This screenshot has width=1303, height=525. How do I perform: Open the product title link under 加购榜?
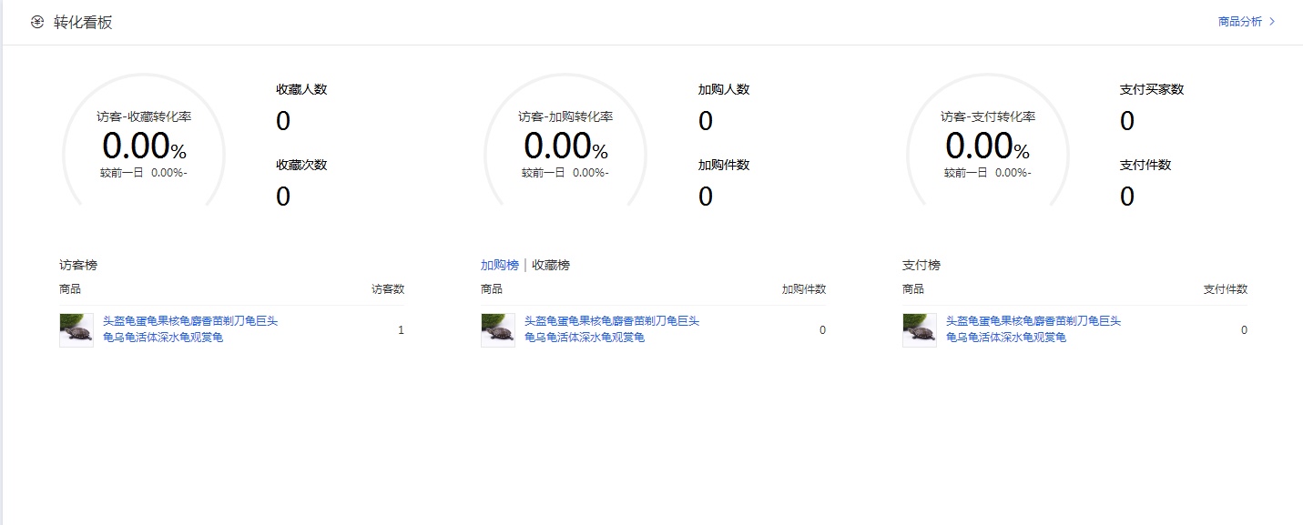[x=612, y=329]
